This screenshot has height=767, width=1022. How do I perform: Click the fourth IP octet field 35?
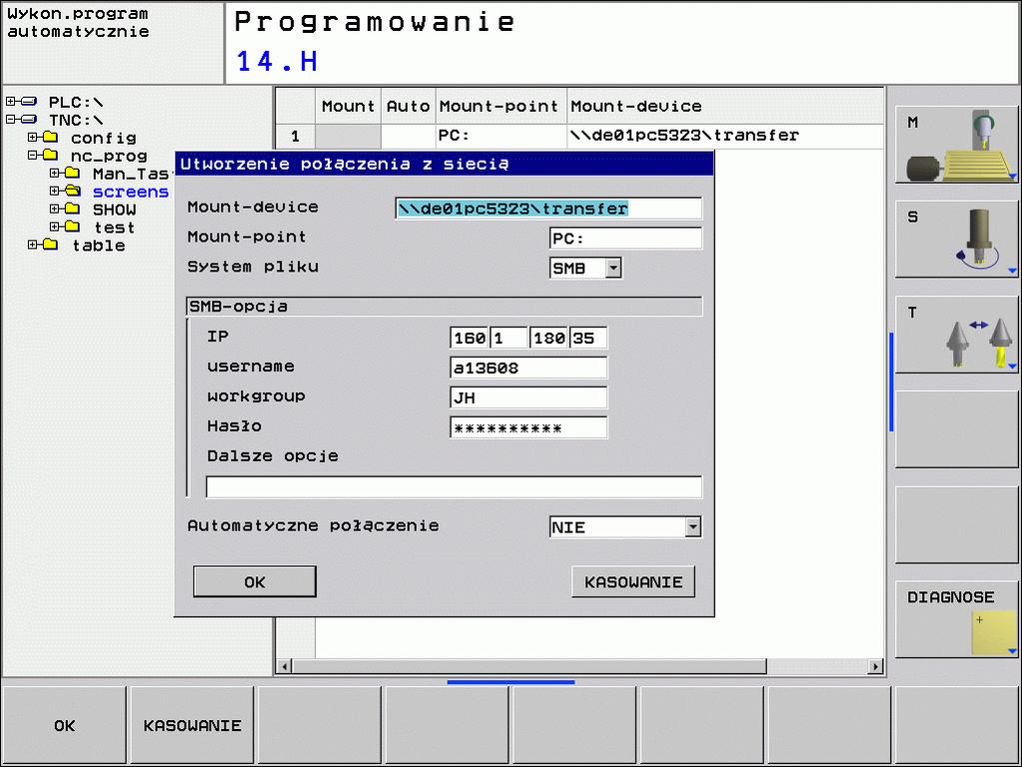pos(588,339)
